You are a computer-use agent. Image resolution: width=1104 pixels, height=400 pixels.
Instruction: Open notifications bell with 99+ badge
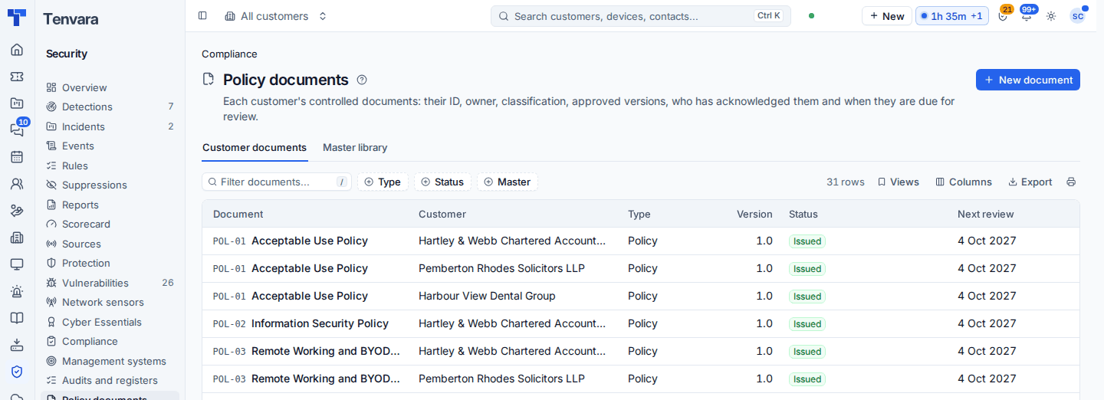point(1027,16)
